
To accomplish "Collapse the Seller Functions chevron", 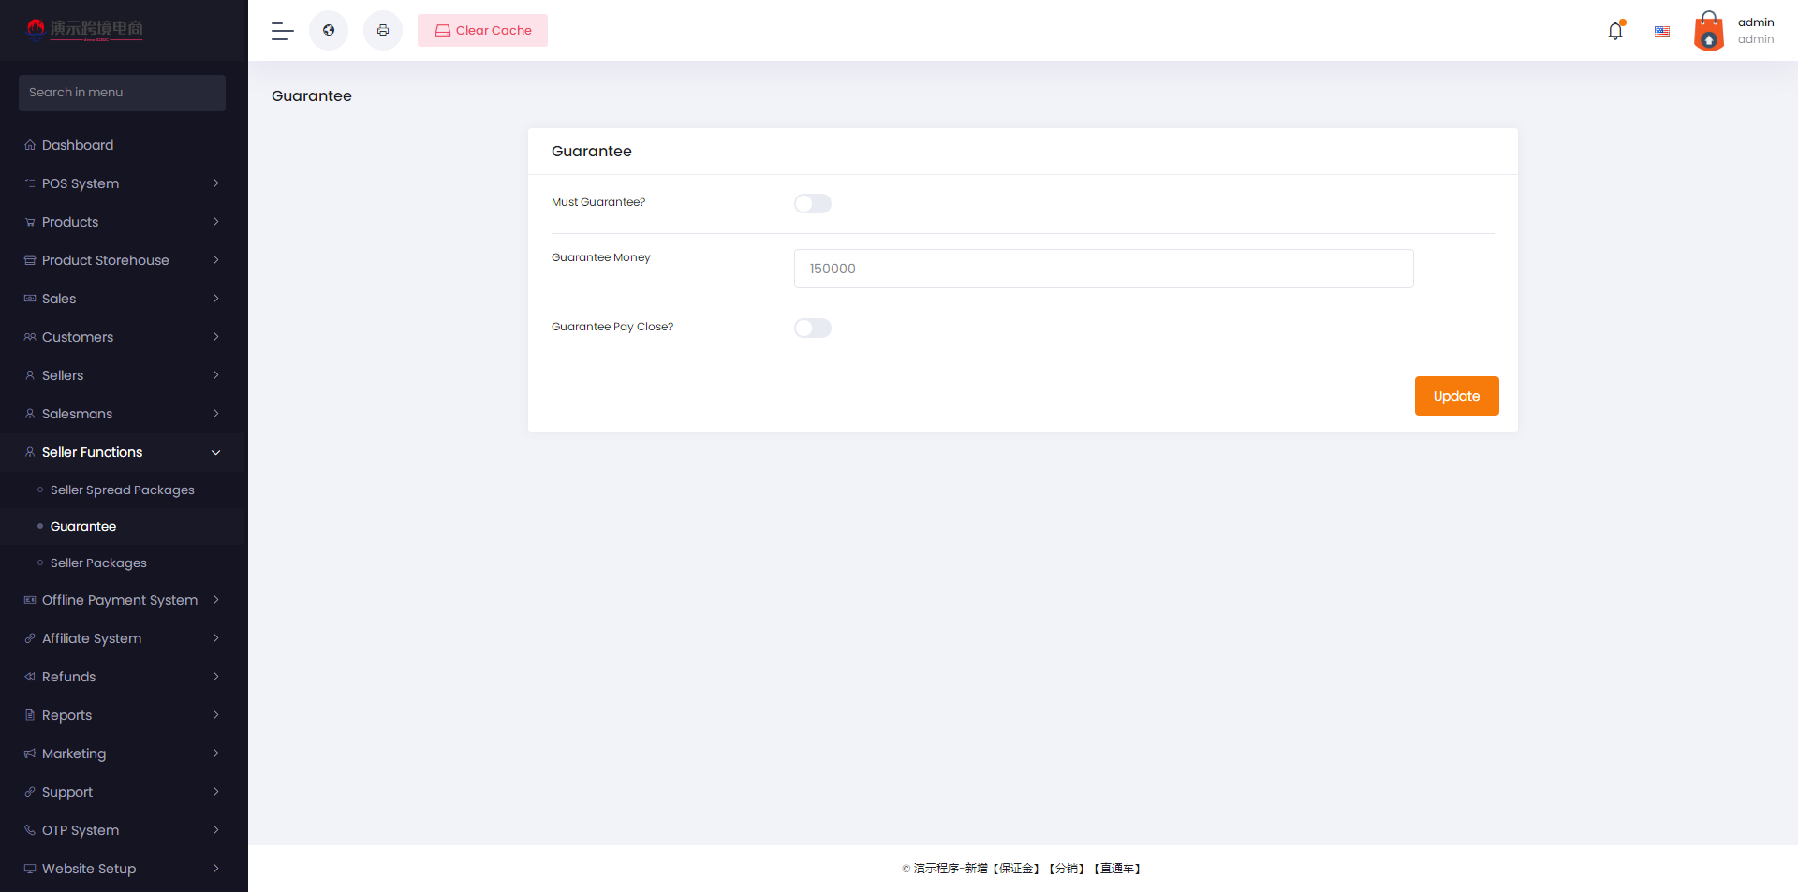I will pyautogui.click(x=215, y=452).
